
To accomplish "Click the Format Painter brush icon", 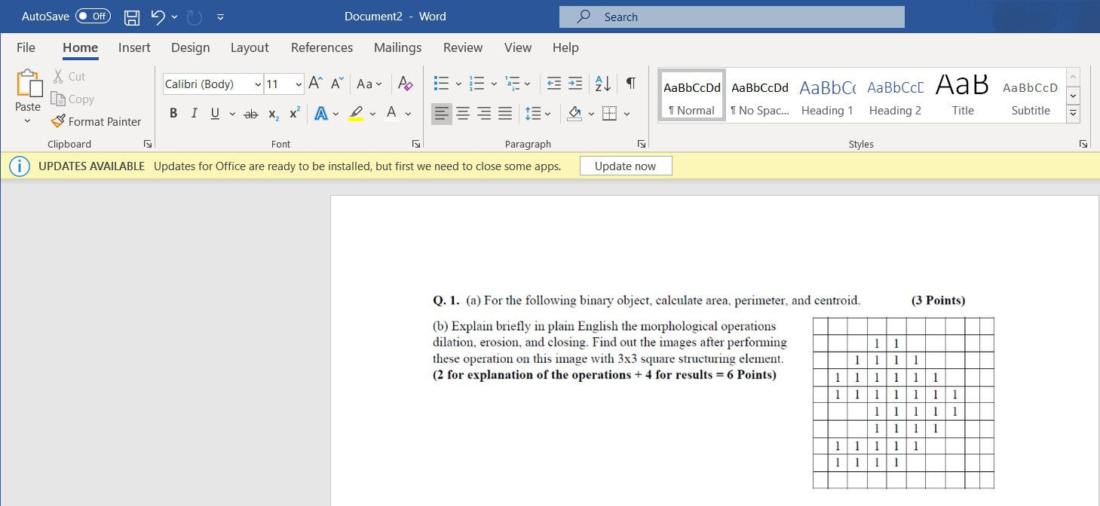I will 58,121.
